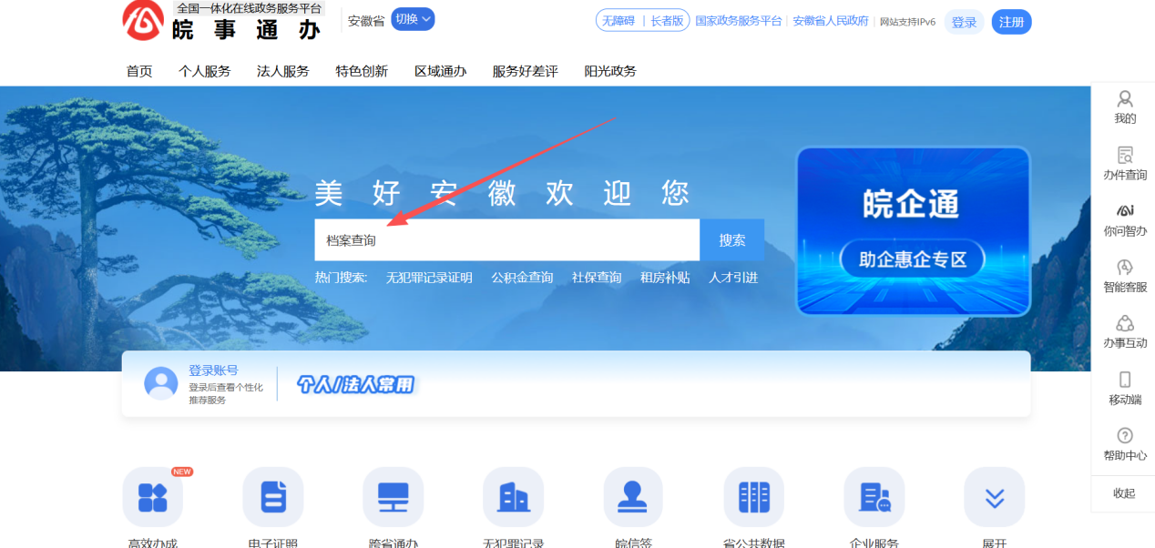Screen dimensions: 1155x548
Task: Switch to 长者版 elder mode
Action: pyautogui.click(x=667, y=21)
